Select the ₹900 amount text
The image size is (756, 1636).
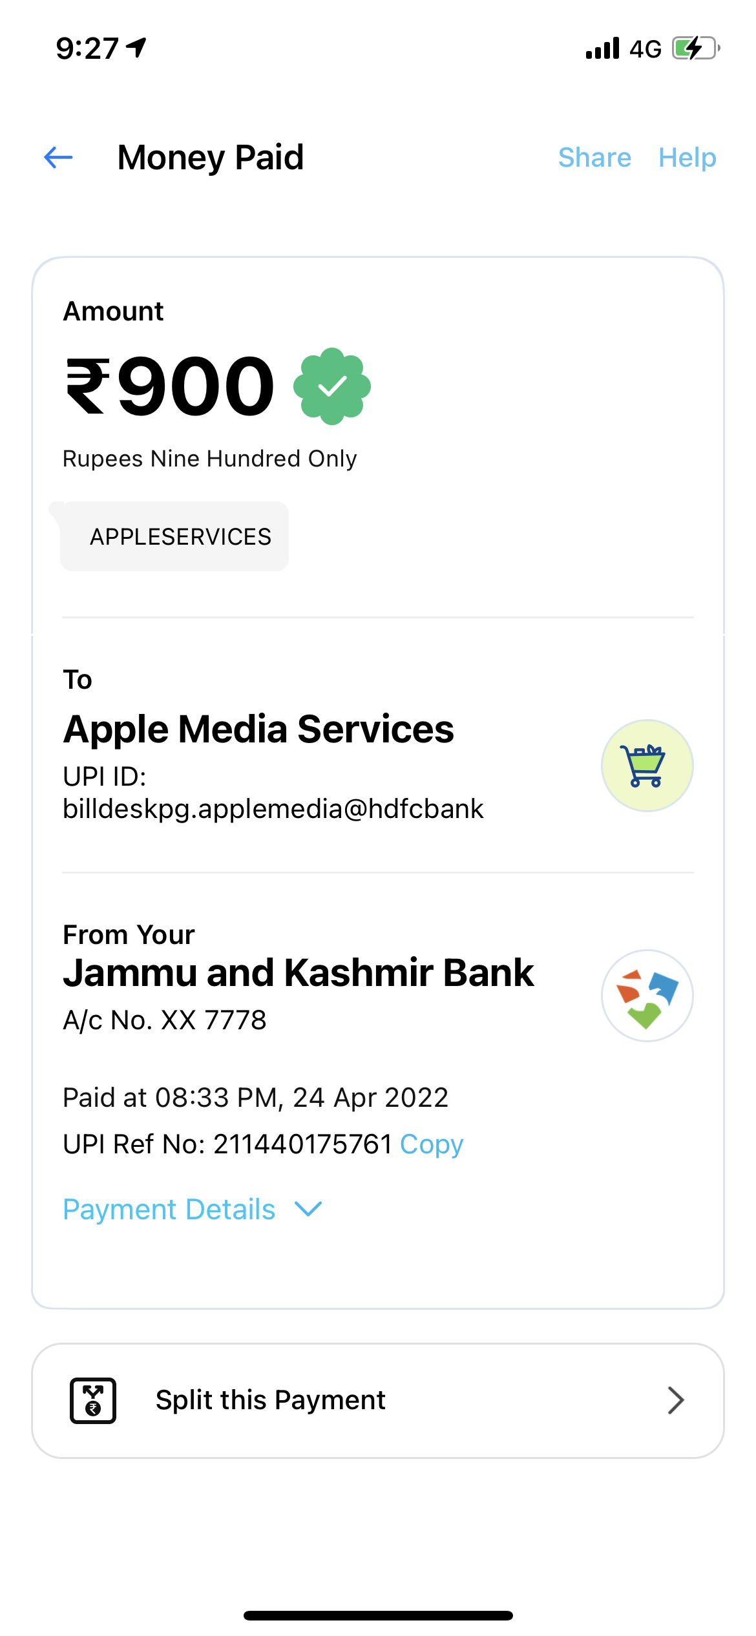click(171, 386)
